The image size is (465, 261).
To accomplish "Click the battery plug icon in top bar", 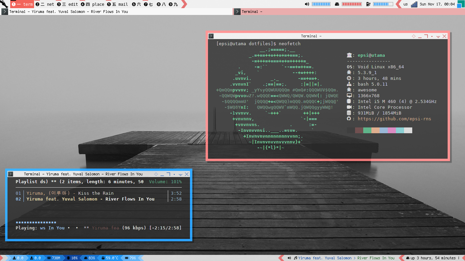I will (x=368, y=4).
